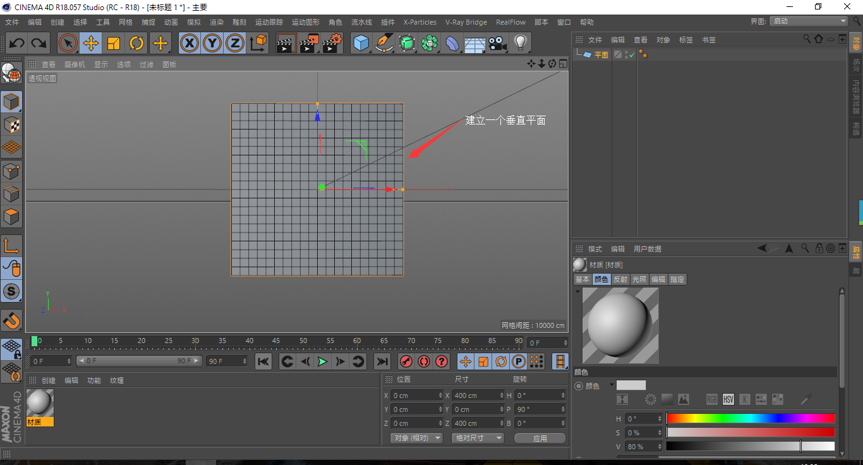Screen dimensions: 863x465
Task: Collapse the material preview triangle
Action: [577, 292]
